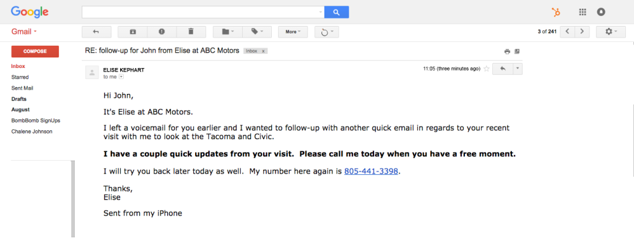
Task: Remove the Inbox label with the x
Action: (263, 51)
